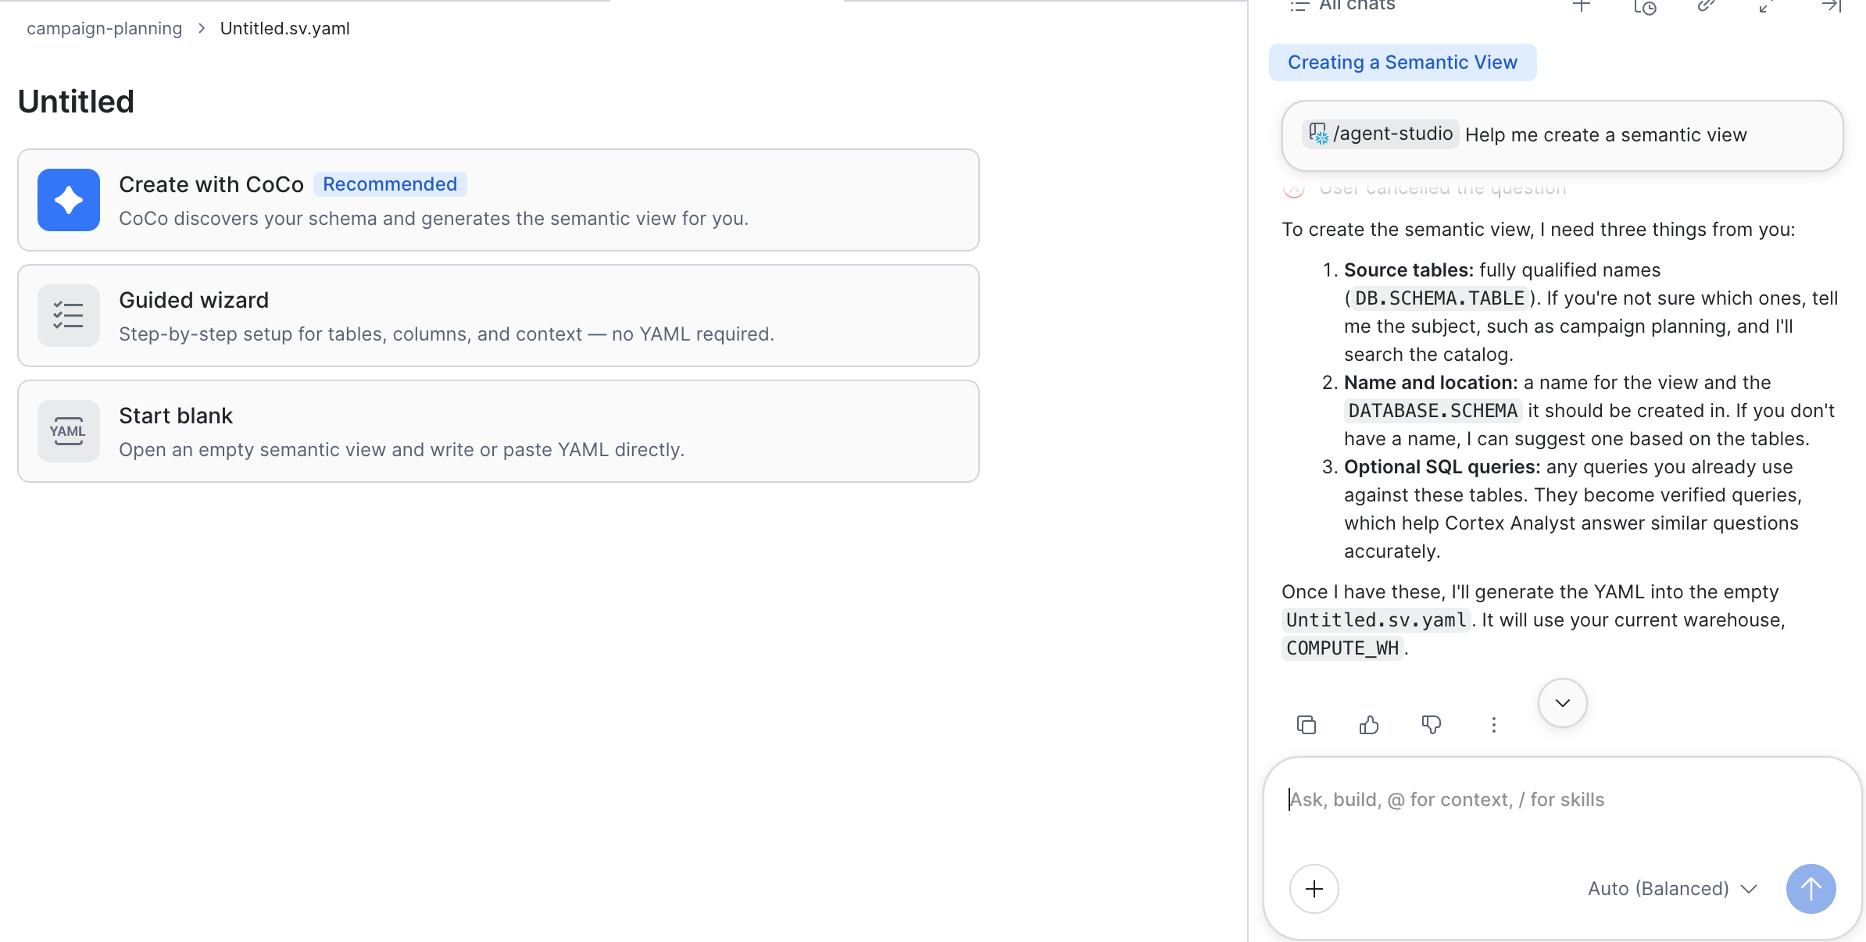Click the Start blank YAML icon
The width and height of the screenshot is (1866, 942).
69,431
